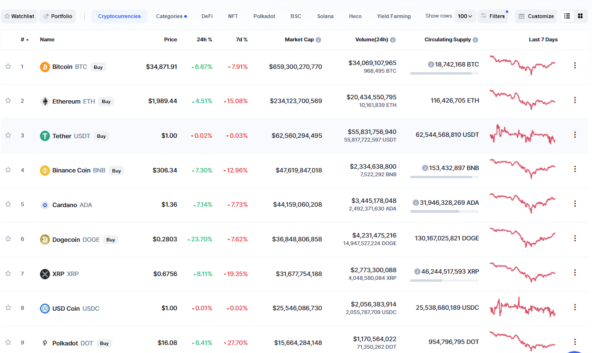Open Cardano row more options
The height and width of the screenshot is (353, 592).
tap(575, 204)
